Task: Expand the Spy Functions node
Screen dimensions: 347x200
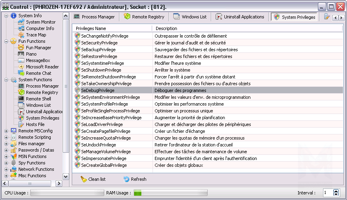Action: point(6,163)
